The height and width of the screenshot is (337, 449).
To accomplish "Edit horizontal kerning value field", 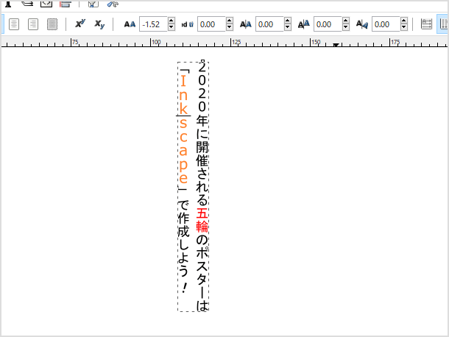I will (x=269, y=24).
